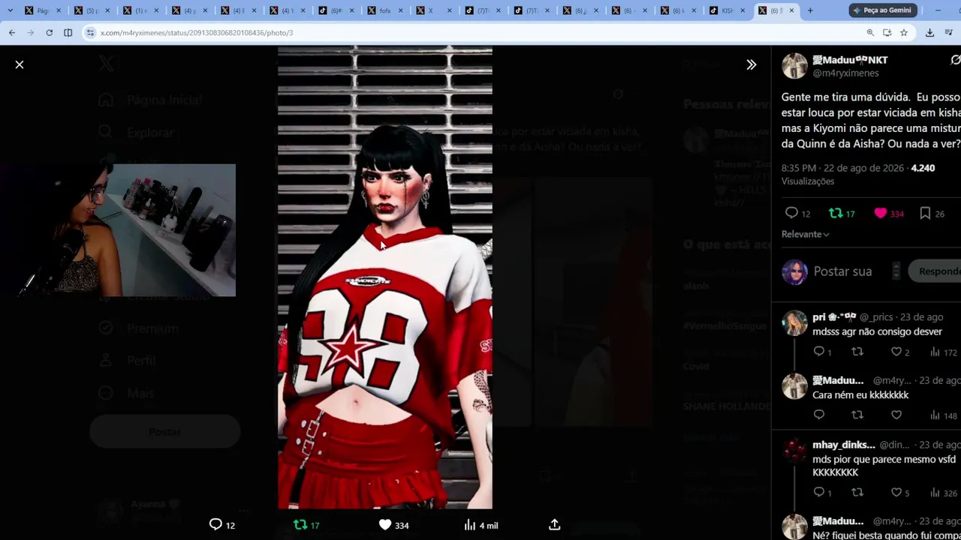
Task: Repost pri's comment
Action: tap(857, 352)
